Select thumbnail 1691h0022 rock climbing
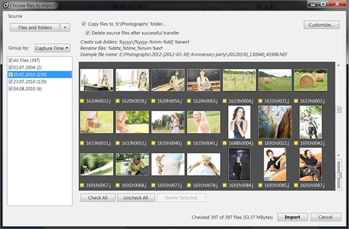The height and width of the screenshot is (229, 349). point(275,122)
